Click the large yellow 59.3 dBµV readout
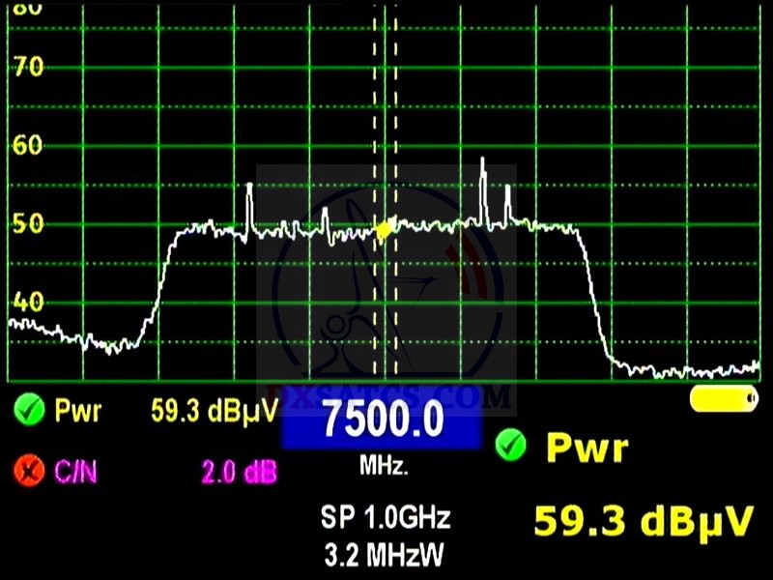The width and height of the screenshot is (773, 580). coord(644,520)
